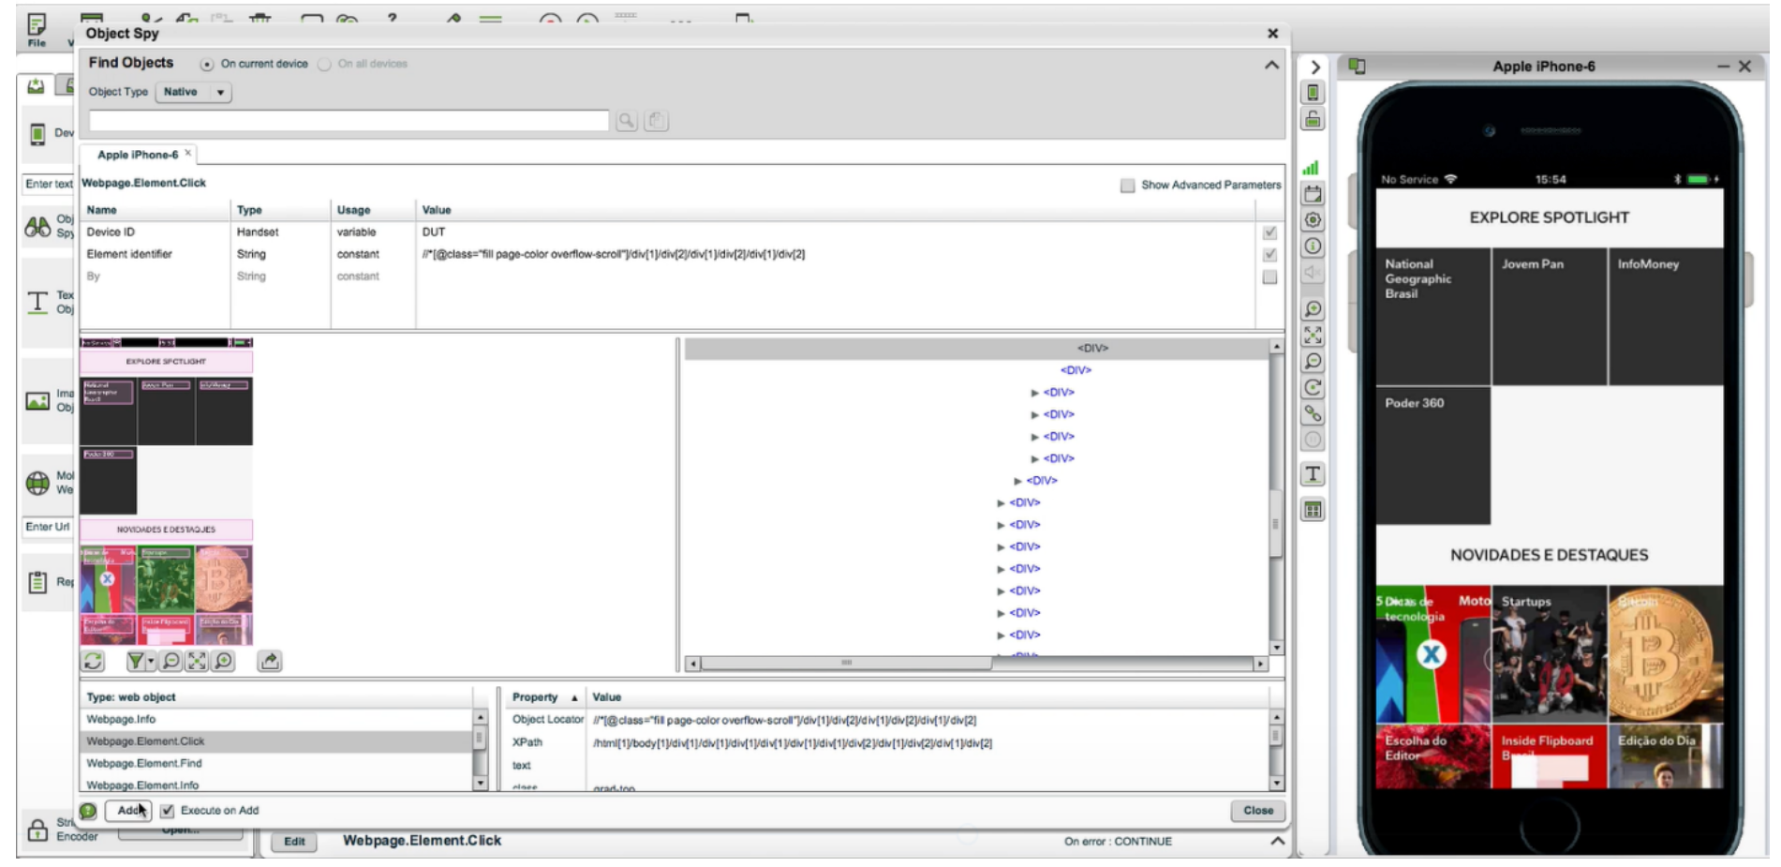Click the export share icon below preview
Screen dimensions: 1781x867
point(270,661)
